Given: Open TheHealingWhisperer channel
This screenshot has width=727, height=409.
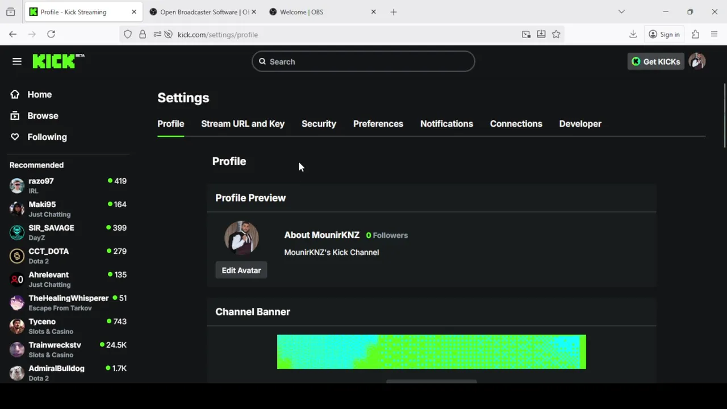Looking at the screenshot, I should (68, 303).
